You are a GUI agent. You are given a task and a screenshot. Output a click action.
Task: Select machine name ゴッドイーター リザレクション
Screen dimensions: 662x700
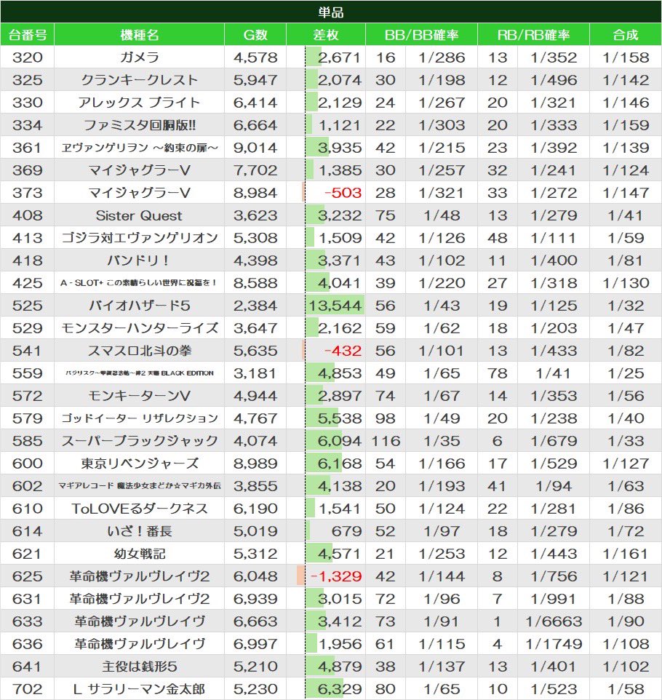139,418
